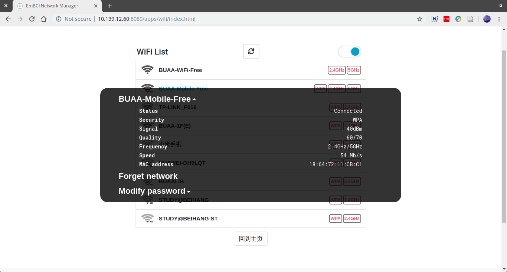This screenshot has height=272, width=507.
Task: Bookmark the page using the star icon
Action: [419, 19]
